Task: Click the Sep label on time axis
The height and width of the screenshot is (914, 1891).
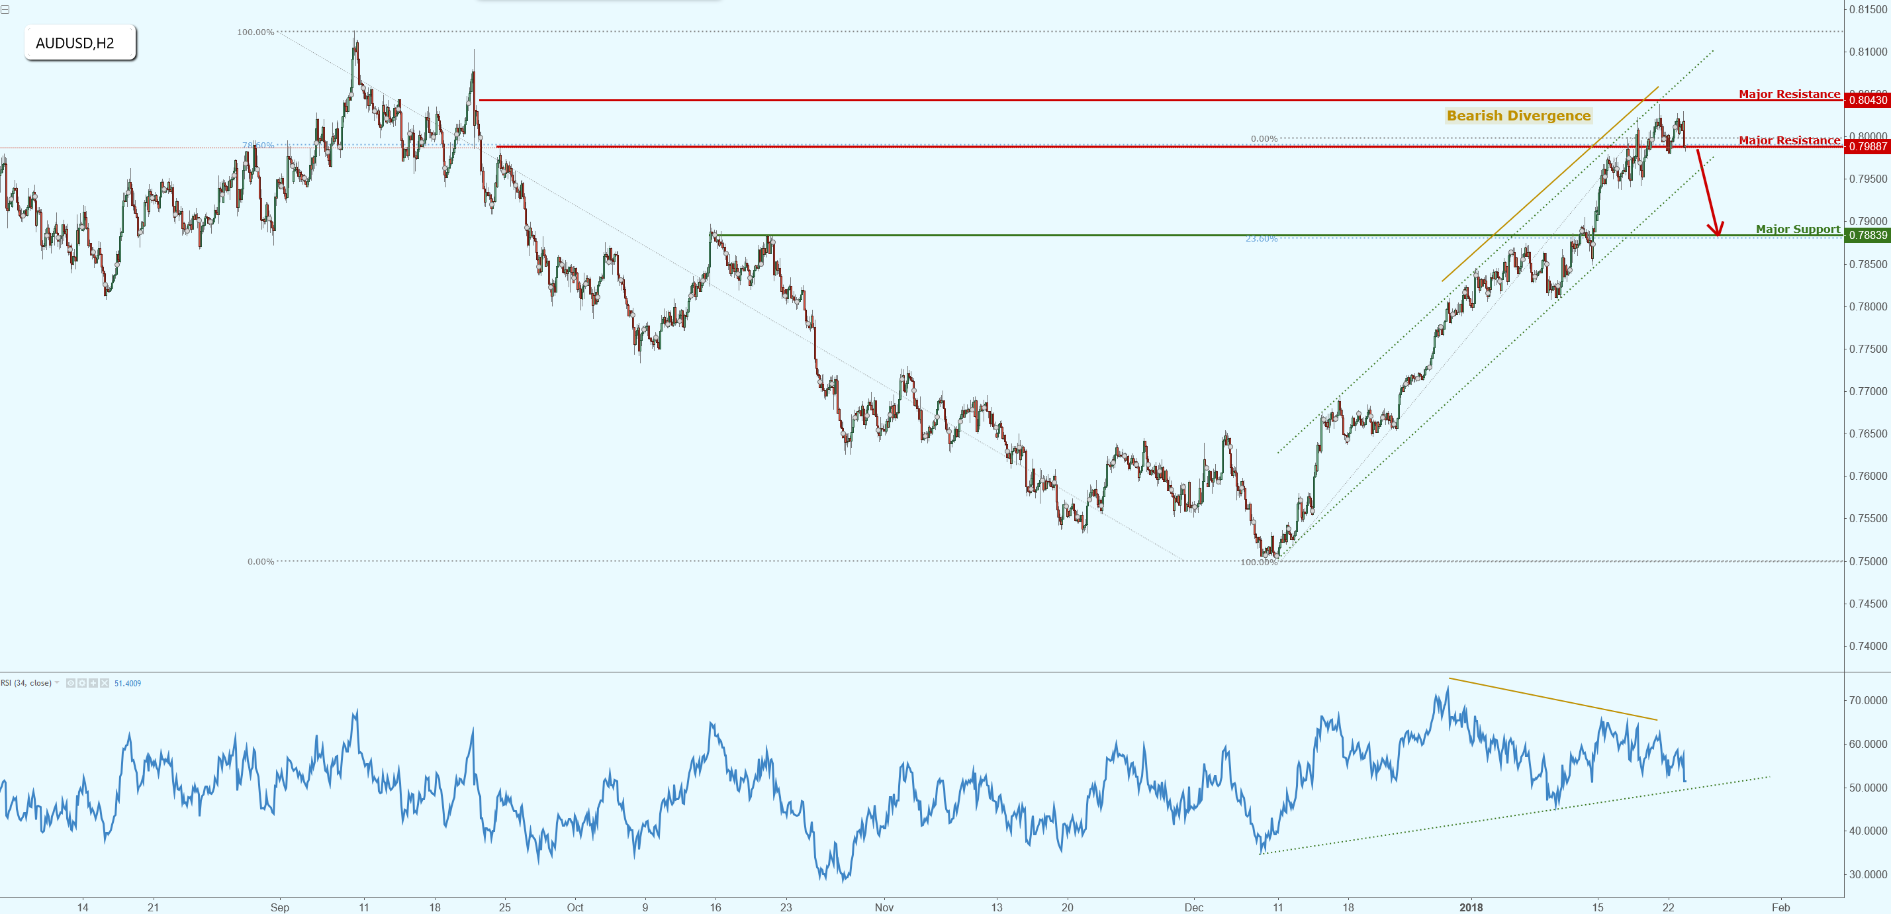Action: click(280, 907)
